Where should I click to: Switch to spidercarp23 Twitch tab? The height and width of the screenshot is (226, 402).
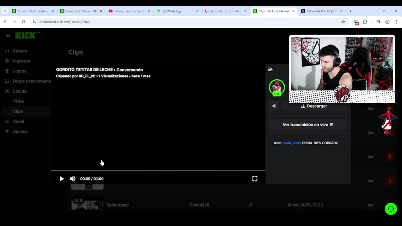pyautogui.click(x=225, y=11)
